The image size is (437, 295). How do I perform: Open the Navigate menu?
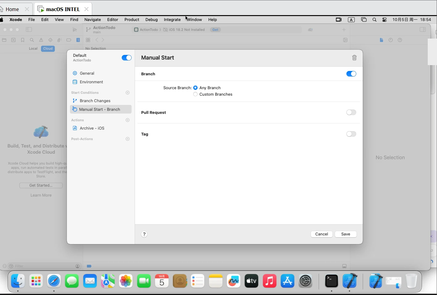93,19
